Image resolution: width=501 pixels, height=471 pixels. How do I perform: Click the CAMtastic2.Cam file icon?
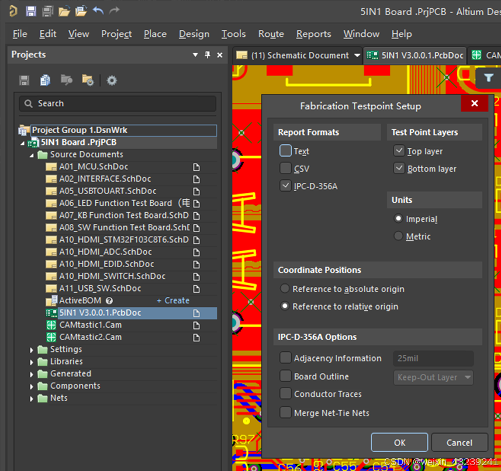51,337
